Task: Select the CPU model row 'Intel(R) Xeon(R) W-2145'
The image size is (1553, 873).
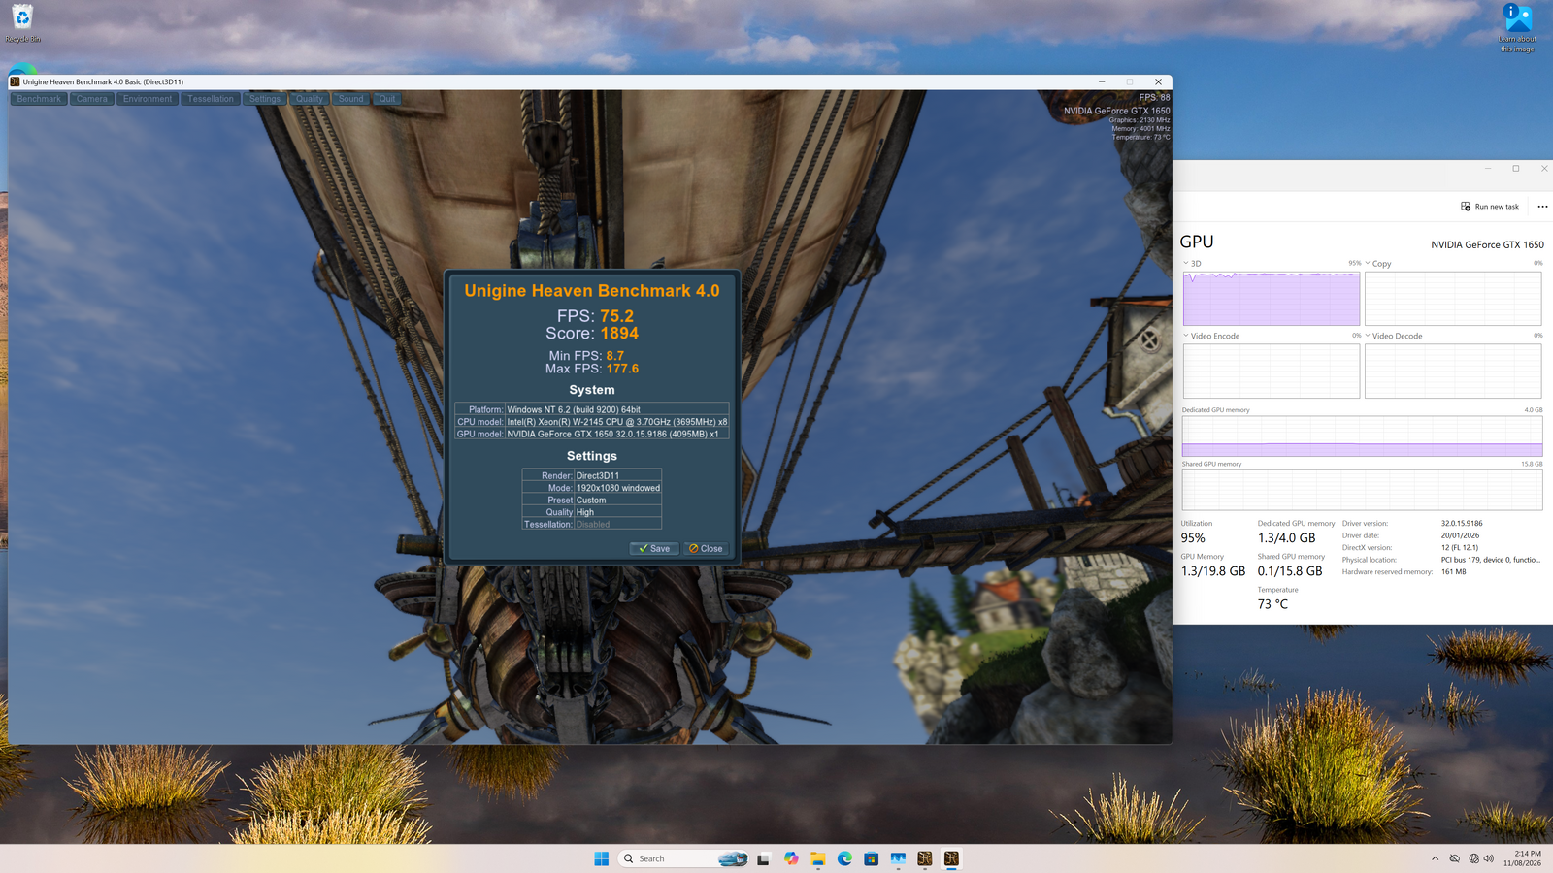Action: [592, 422]
